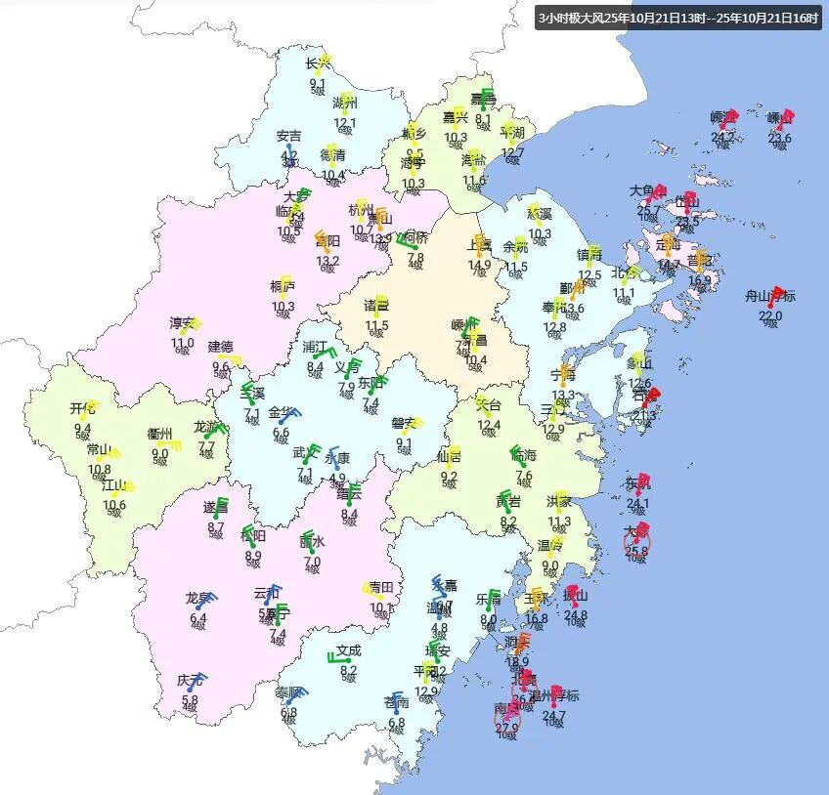Click the green wind barb at 文成
The width and height of the screenshot is (829, 795).
[338, 658]
